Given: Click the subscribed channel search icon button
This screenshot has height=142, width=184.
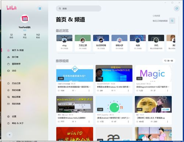Looking at the screenshot, I should (172, 21).
